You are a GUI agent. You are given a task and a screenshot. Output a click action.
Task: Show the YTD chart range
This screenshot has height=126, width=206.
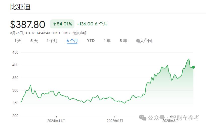tap(91, 41)
